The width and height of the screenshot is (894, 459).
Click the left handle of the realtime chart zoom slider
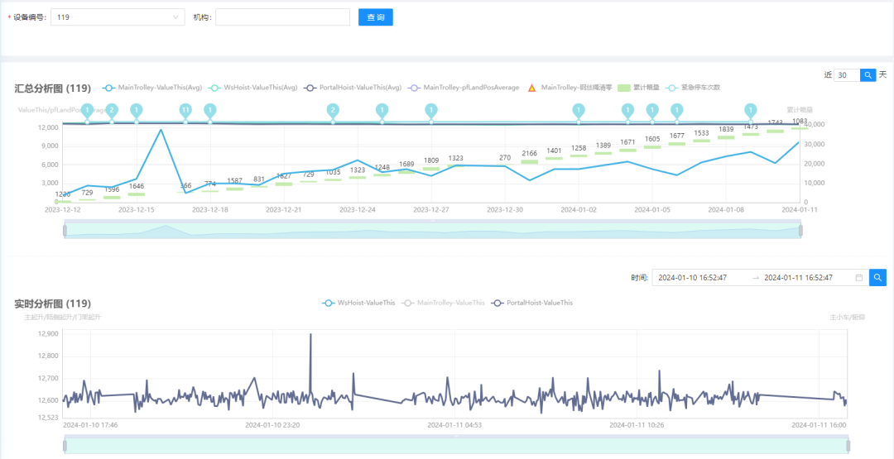pos(65,445)
